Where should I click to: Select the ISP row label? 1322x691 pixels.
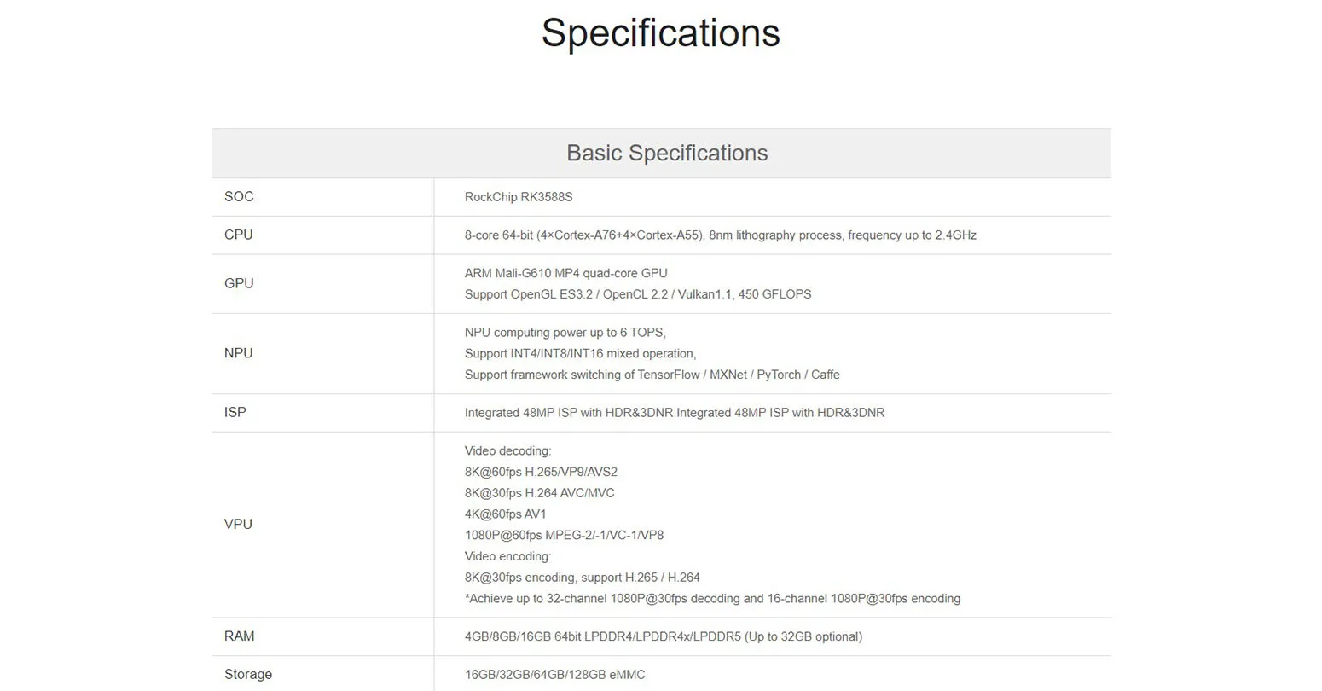pos(235,413)
